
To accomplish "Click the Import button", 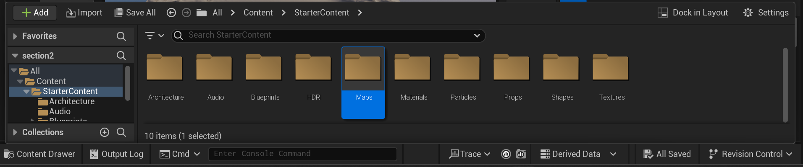I will click(x=84, y=13).
